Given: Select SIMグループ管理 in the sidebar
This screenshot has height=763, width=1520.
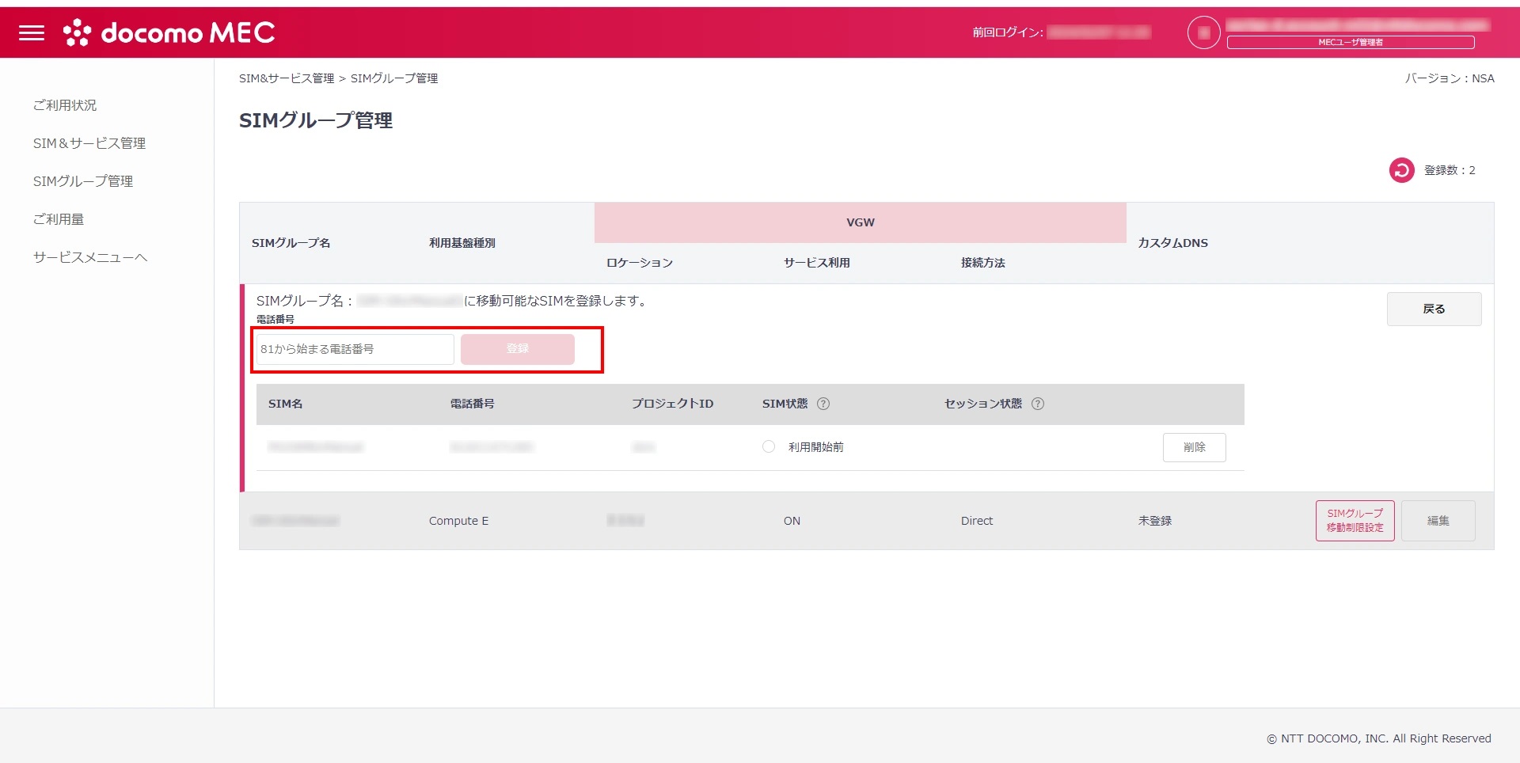Looking at the screenshot, I should [x=83, y=181].
